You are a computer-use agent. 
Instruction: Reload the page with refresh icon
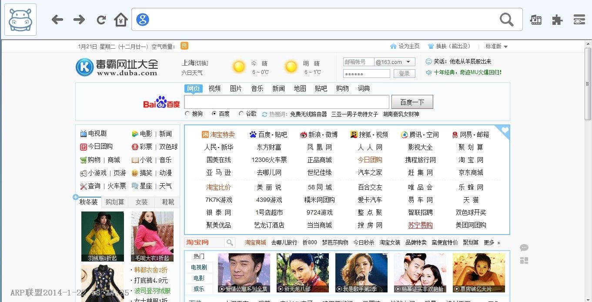101,20
